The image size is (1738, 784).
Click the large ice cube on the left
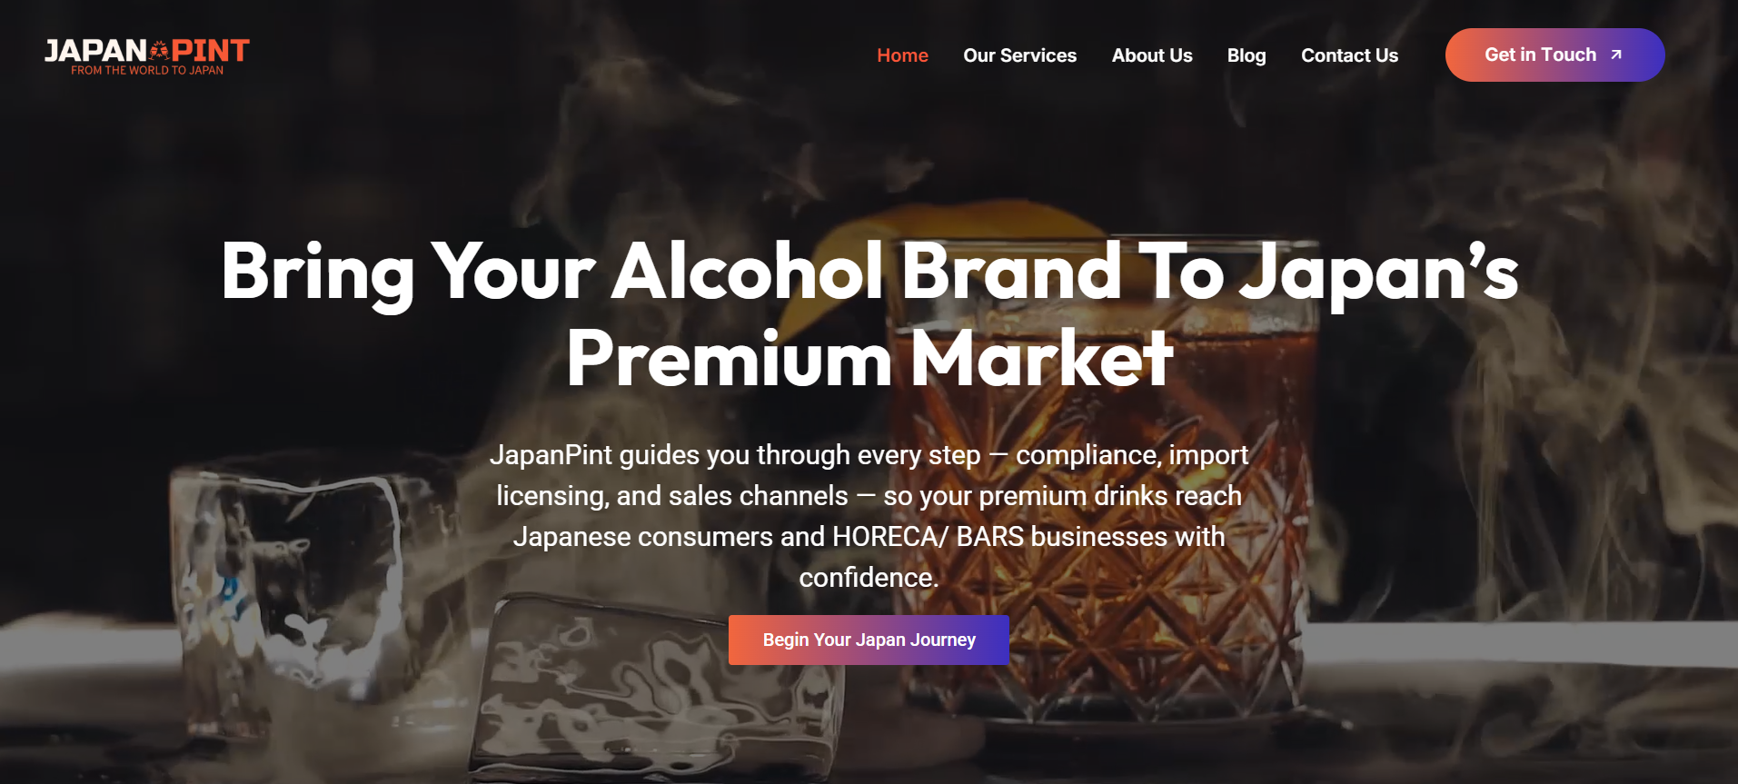pyautogui.click(x=291, y=581)
